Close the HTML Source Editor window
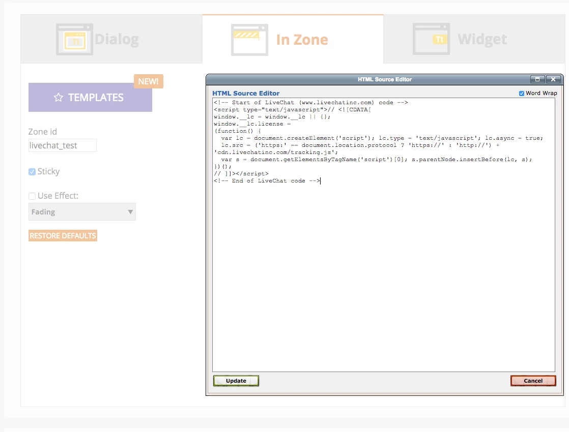Viewport: 569px width, 432px height. [553, 79]
